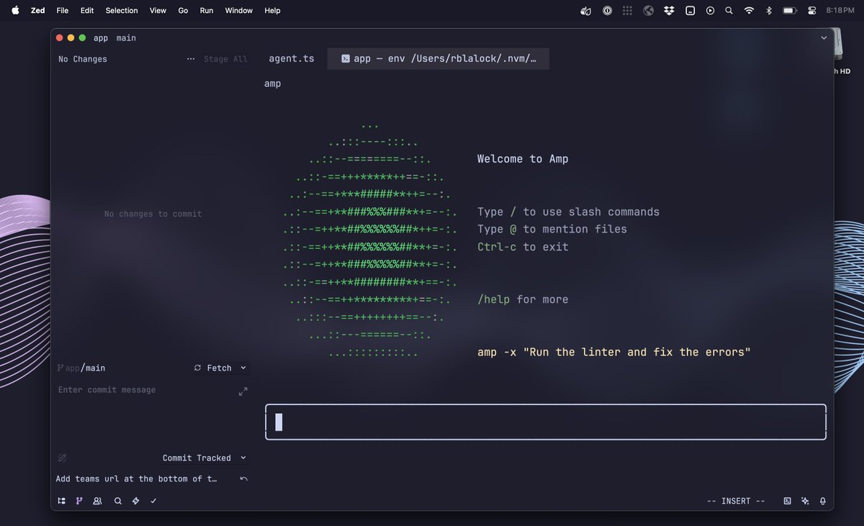Image resolution: width=864 pixels, height=526 pixels.
Task: Click the undo last commit arrow icon
Action: click(x=243, y=479)
